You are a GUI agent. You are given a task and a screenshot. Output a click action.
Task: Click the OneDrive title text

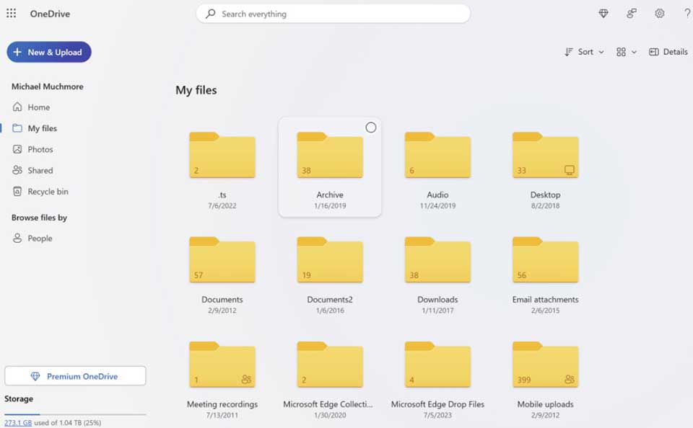(x=50, y=14)
